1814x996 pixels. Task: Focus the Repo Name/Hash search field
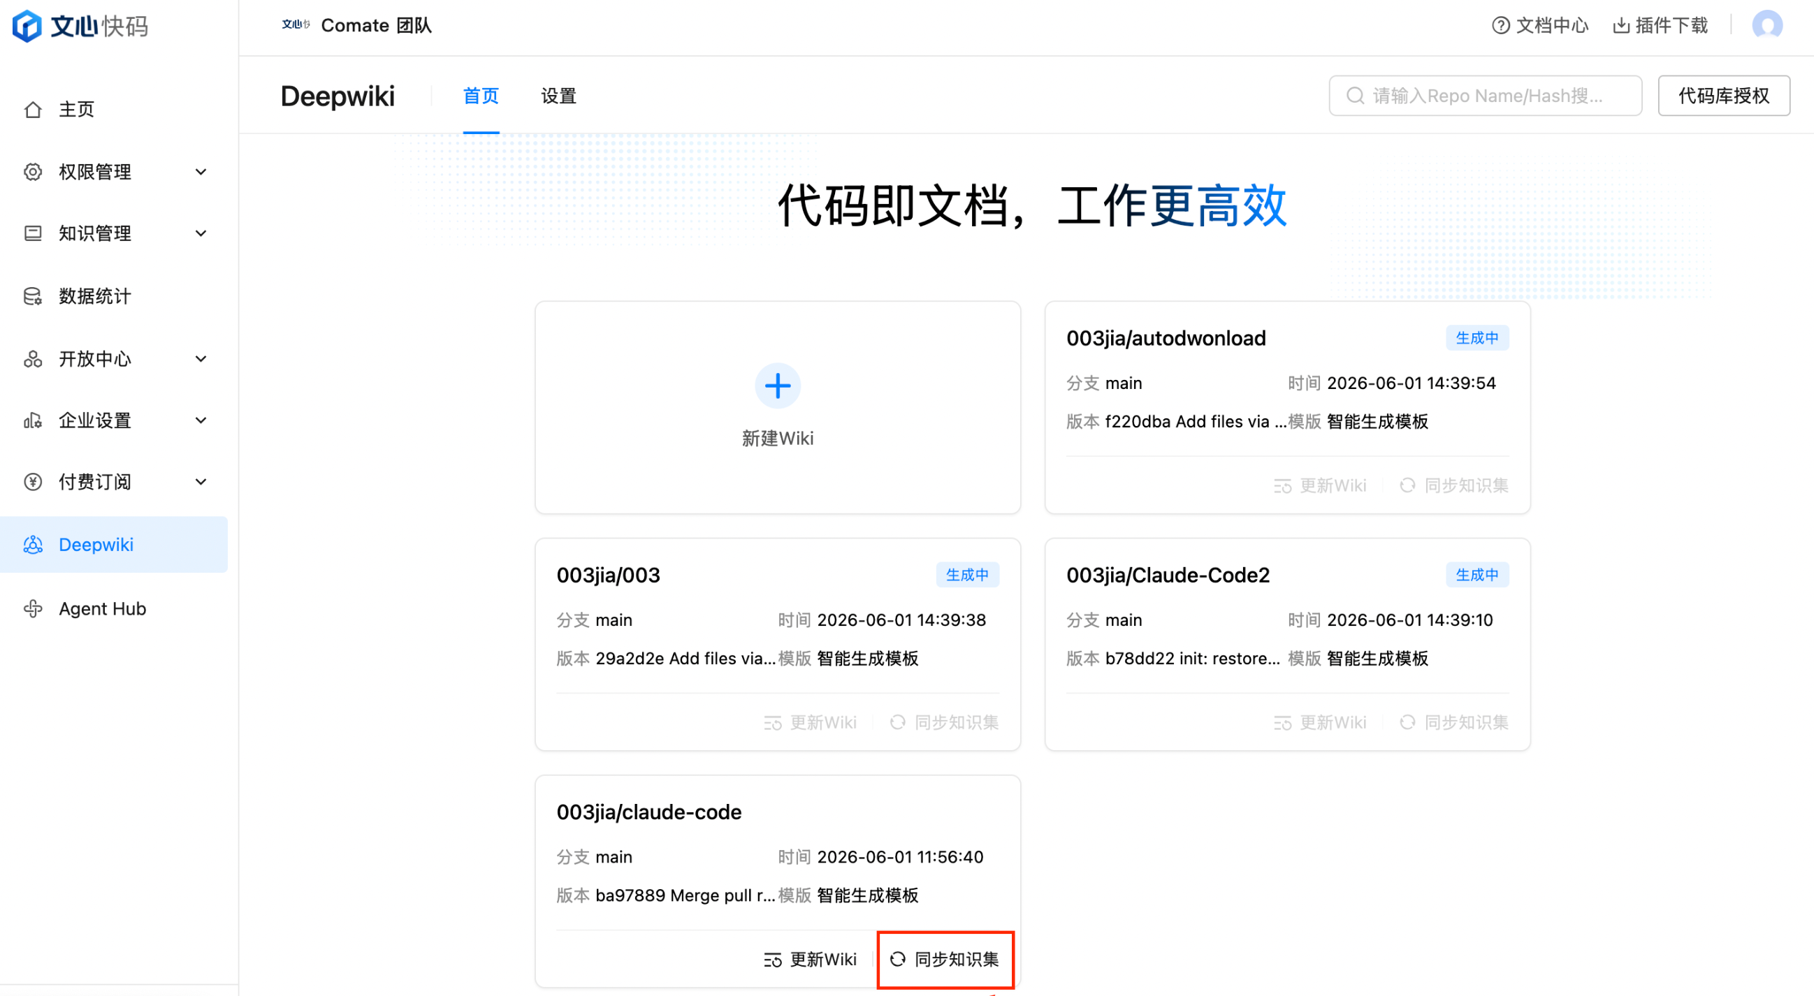click(x=1485, y=96)
